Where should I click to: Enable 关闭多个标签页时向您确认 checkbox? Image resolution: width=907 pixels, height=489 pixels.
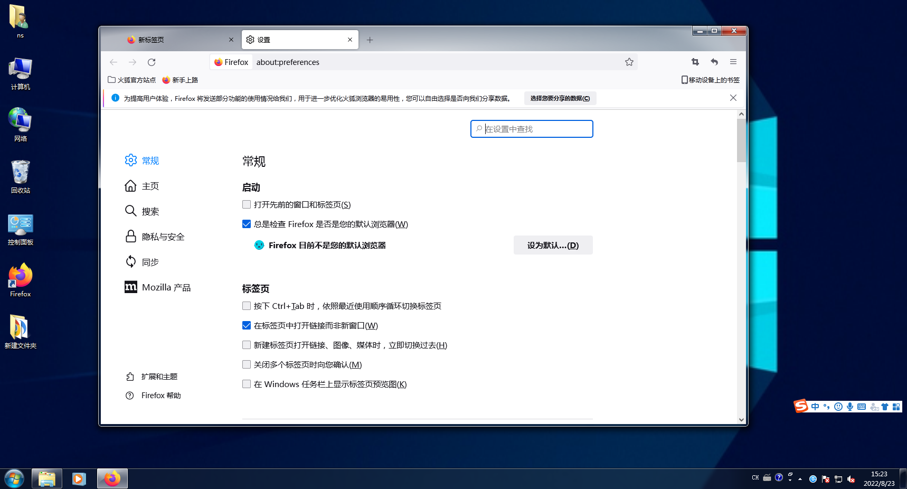247,364
